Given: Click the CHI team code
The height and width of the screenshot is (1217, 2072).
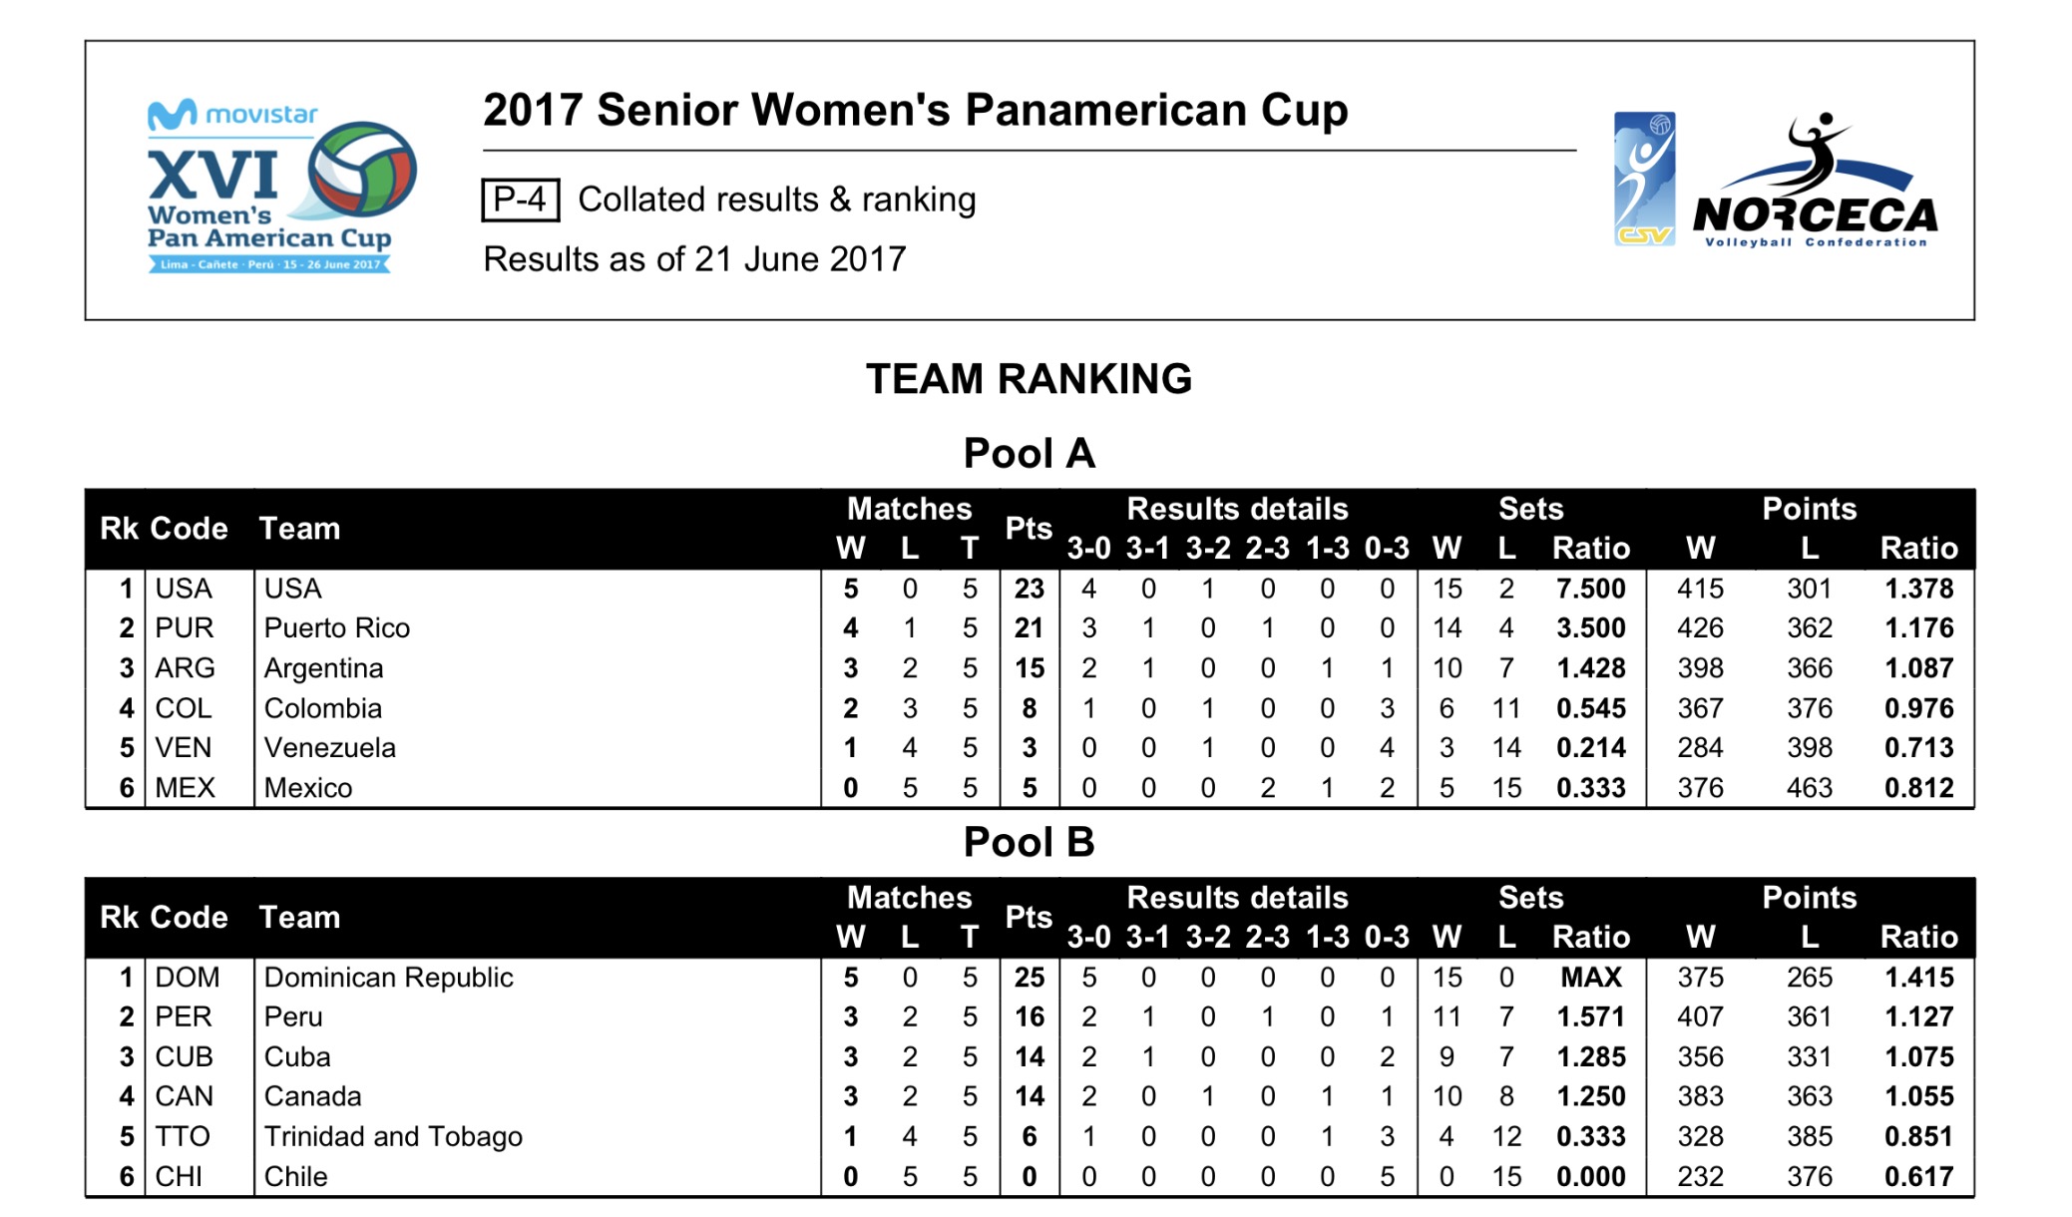Looking at the screenshot, I should 179,1177.
